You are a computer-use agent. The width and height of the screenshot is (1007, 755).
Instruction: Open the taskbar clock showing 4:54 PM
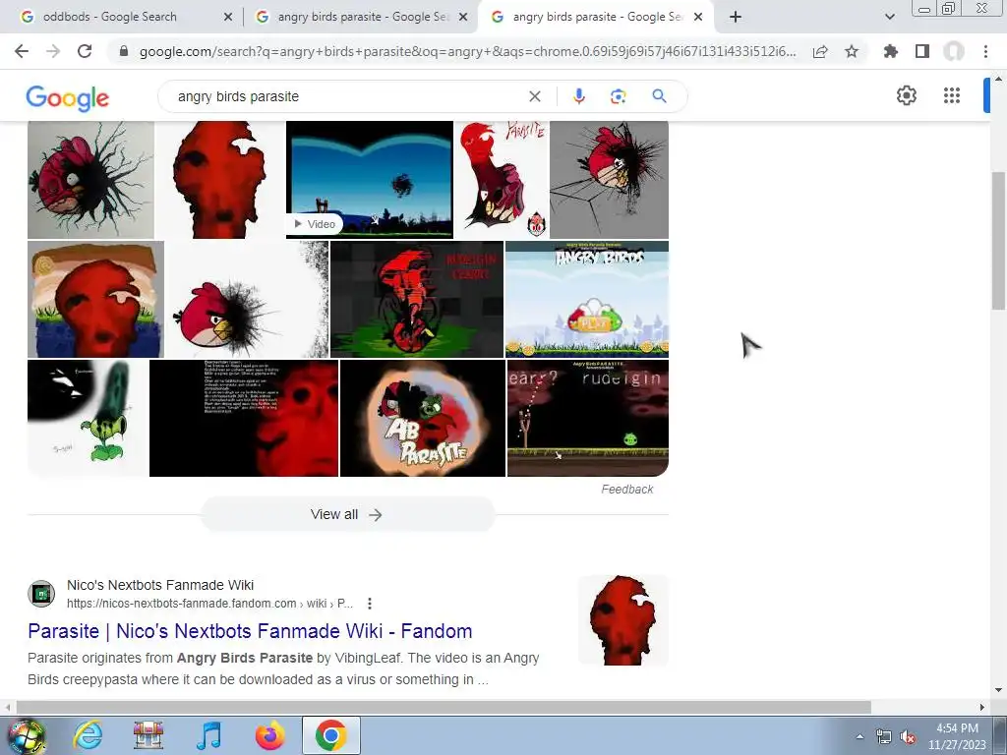coord(957,736)
